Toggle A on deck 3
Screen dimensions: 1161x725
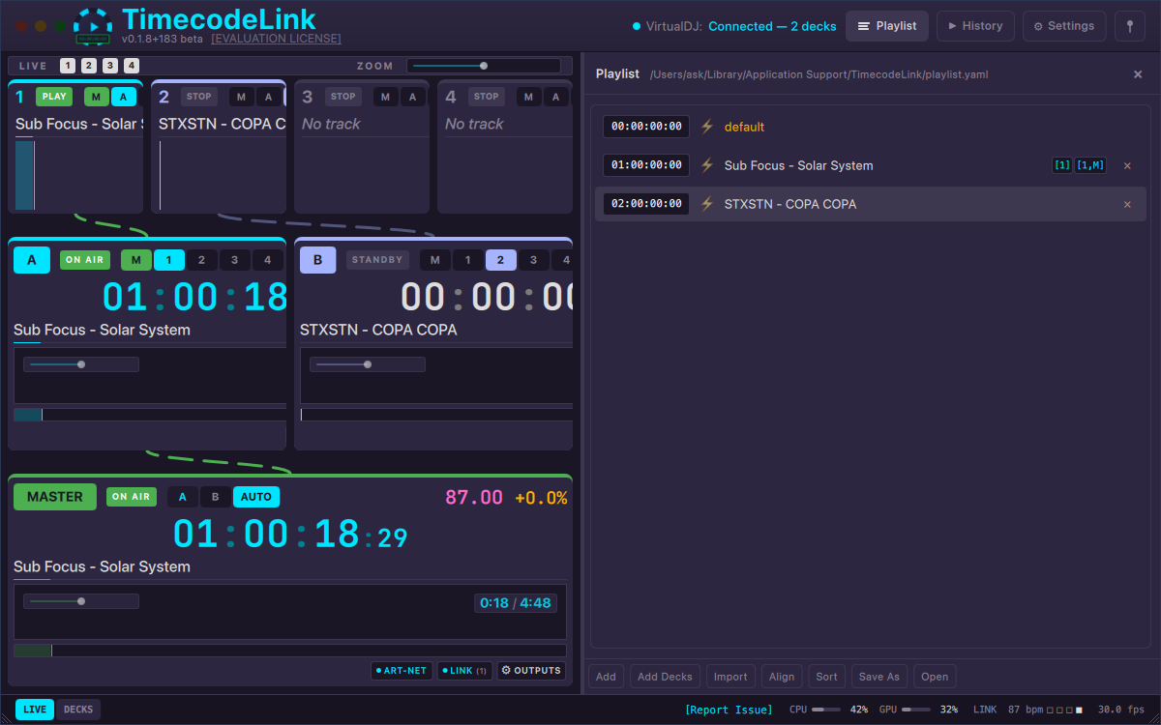413,97
